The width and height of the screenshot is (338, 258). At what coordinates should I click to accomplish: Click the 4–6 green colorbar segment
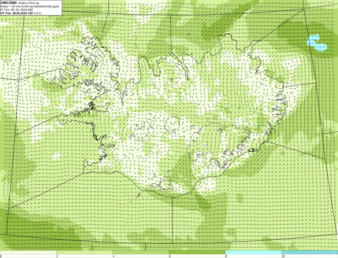[141, 252]
